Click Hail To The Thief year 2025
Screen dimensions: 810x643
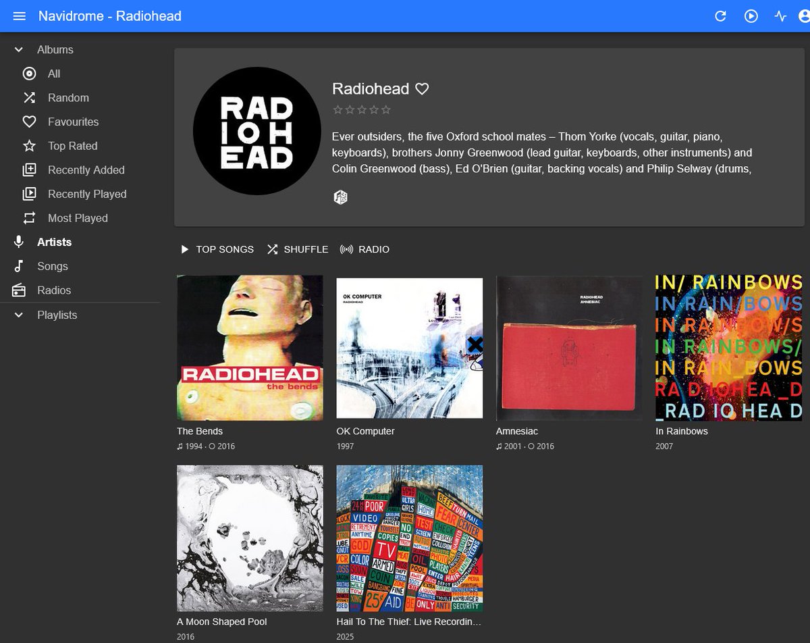[346, 637]
